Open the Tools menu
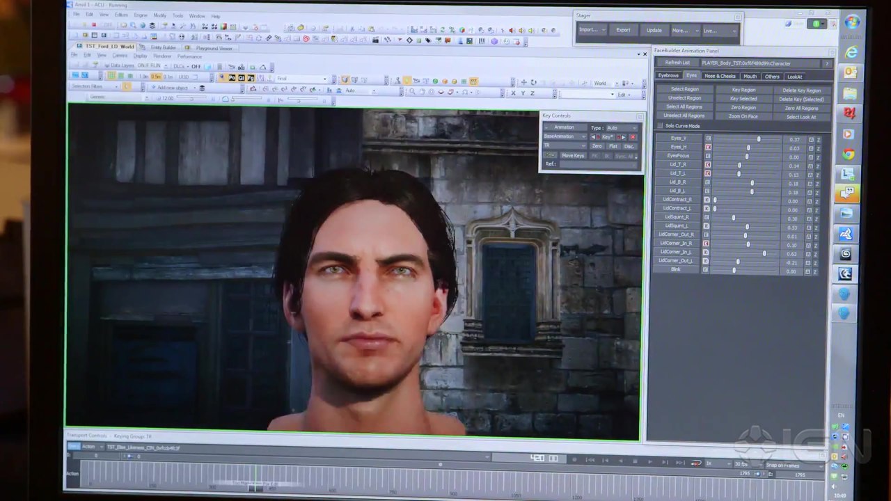The height and width of the screenshot is (501, 891). (178, 15)
